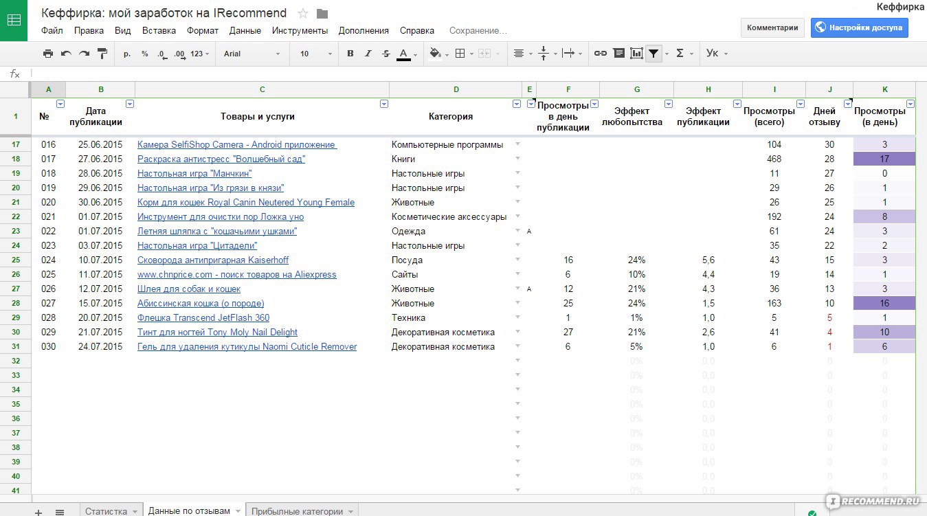The image size is (927, 516).
Task: Open link Абиссинская кошка (о породе)
Action: (201, 303)
